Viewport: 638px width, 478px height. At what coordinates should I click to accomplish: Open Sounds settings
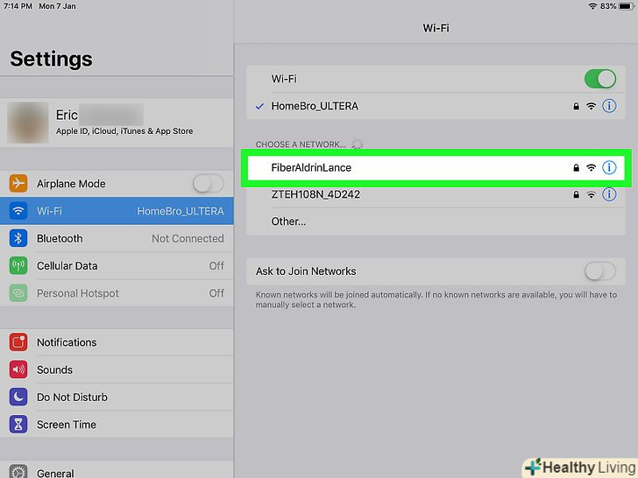[x=117, y=369]
